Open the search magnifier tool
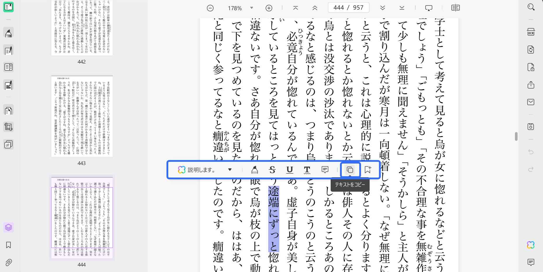543x272 pixels. click(531, 7)
